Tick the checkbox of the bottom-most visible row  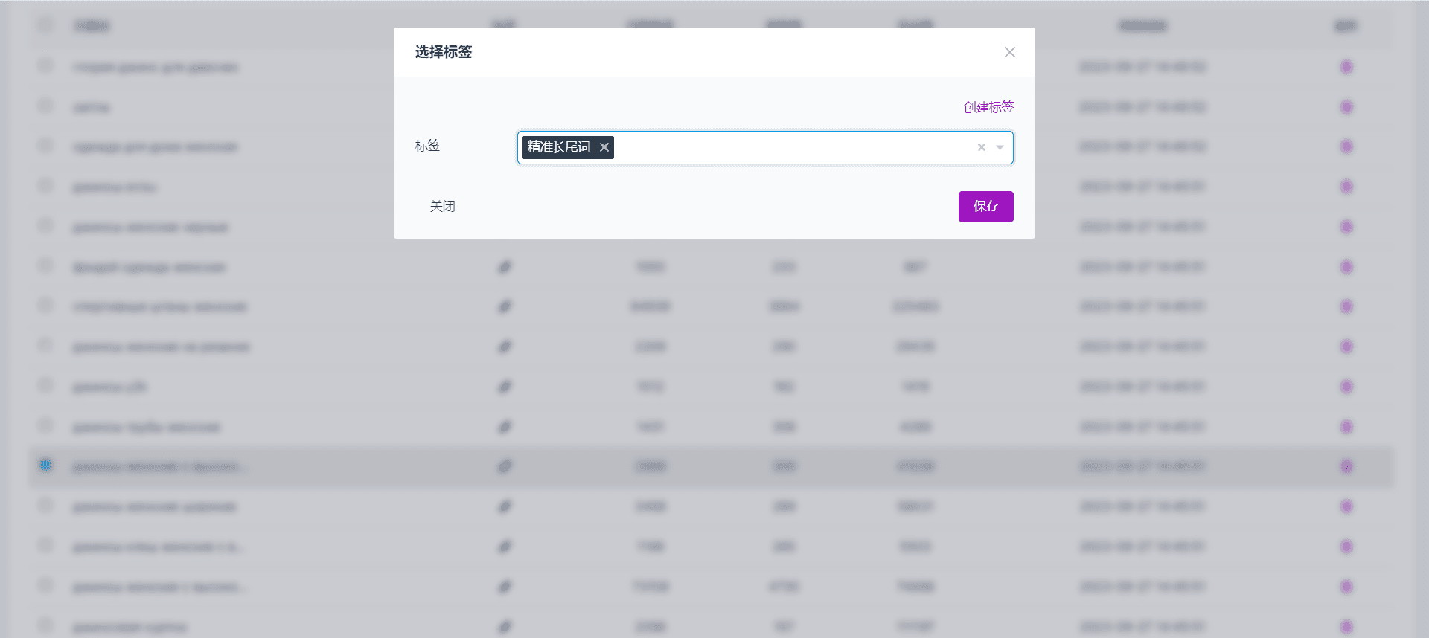(x=45, y=625)
